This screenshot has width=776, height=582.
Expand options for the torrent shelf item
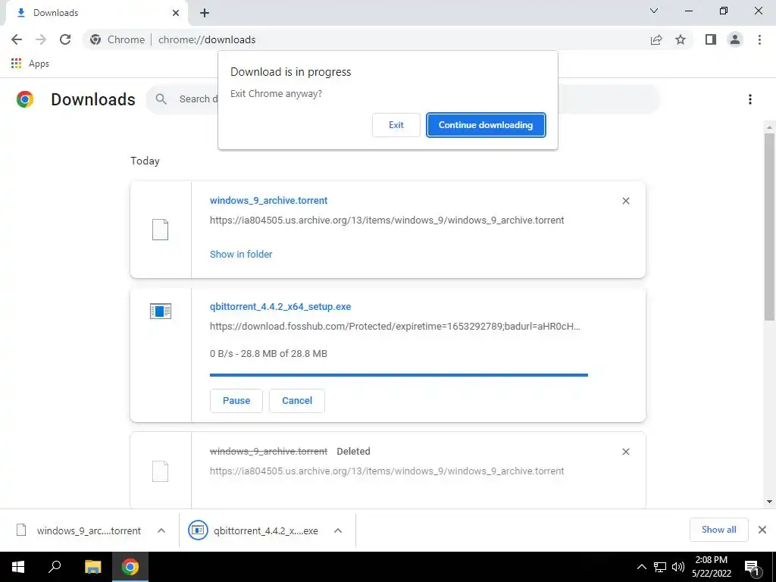point(161,530)
